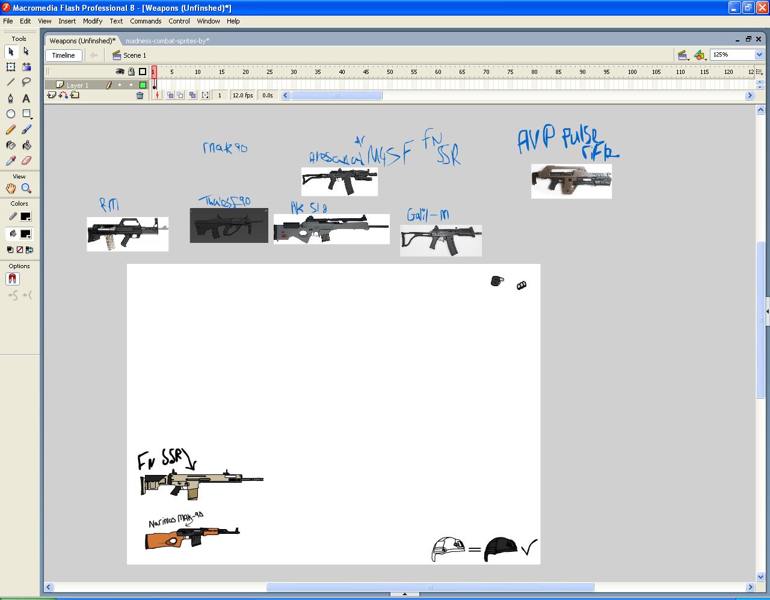Toggle Edit Multiple Frames
Image resolution: width=770 pixels, height=600 pixels.
tap(192, 95)
